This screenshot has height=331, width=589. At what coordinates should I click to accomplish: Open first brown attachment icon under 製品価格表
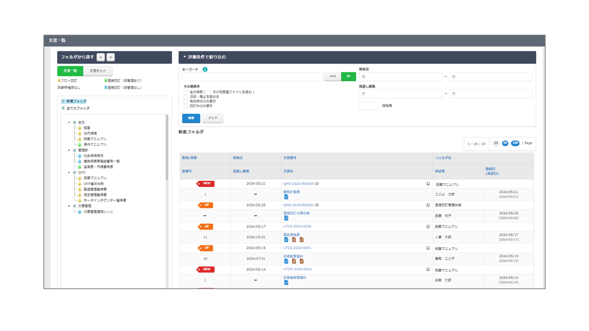pos(294,240)
